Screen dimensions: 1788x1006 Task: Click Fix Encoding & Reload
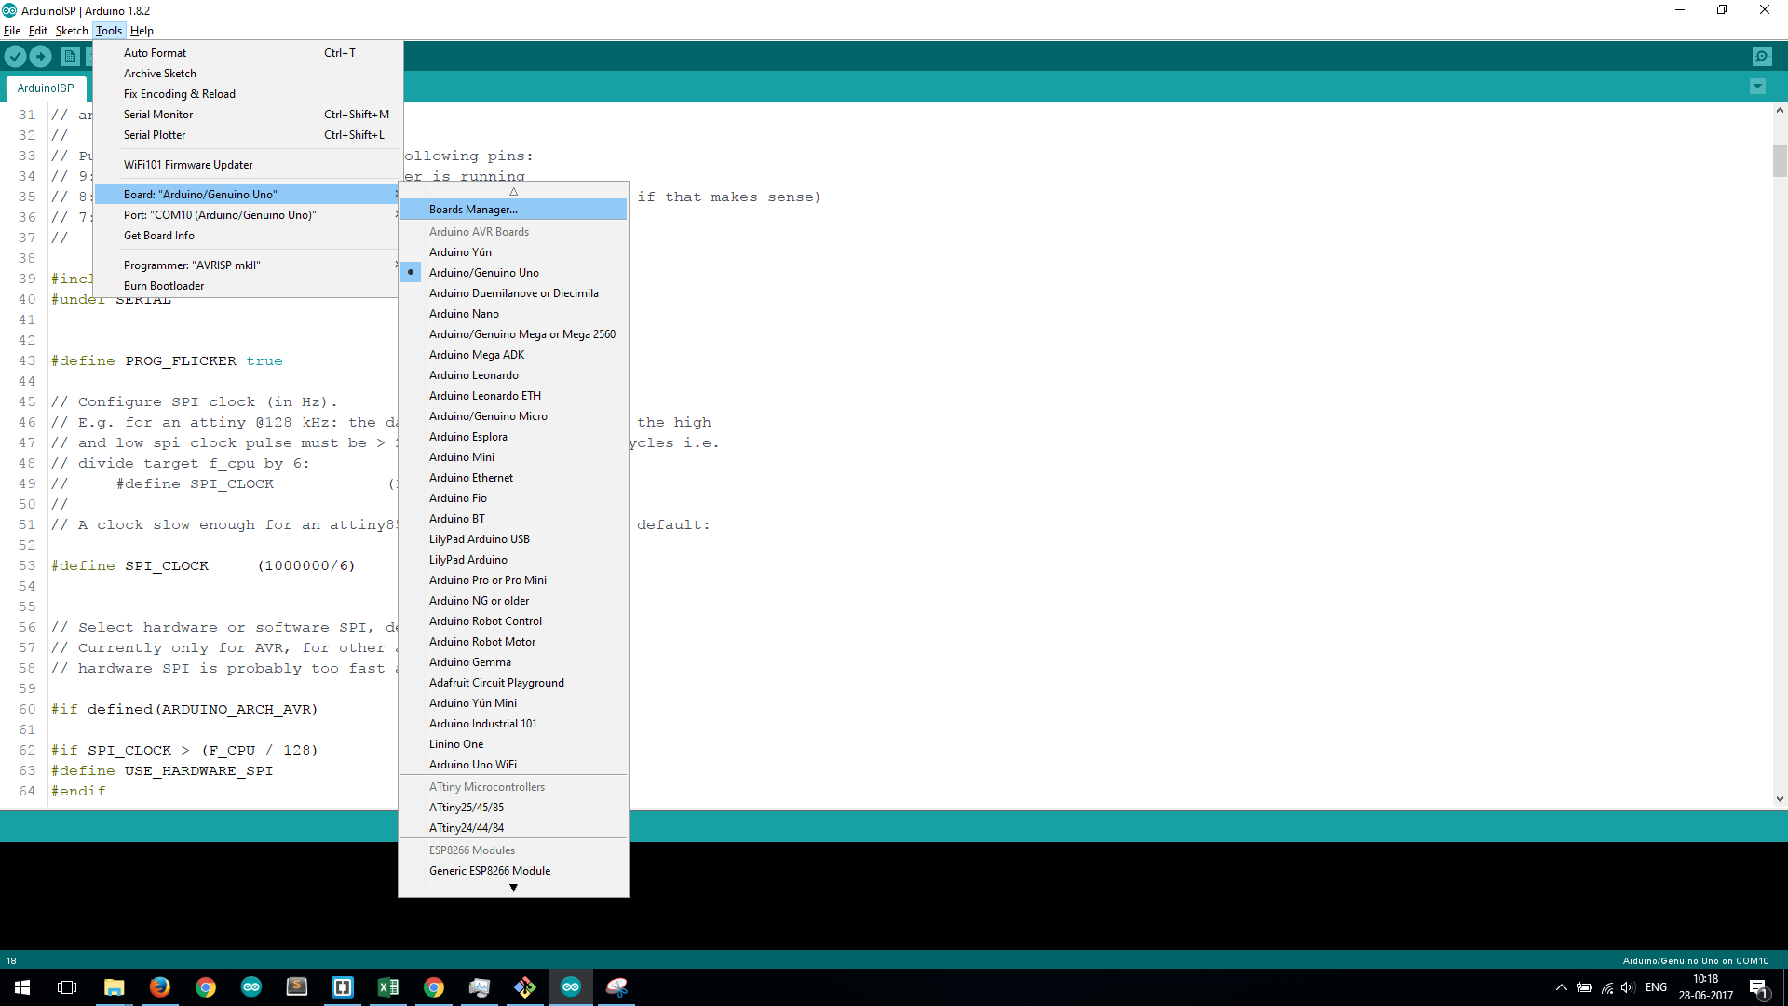pos(248,94)
